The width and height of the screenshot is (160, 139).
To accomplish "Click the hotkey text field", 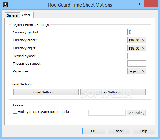I will pyautogui.click(x=107, y=113).
